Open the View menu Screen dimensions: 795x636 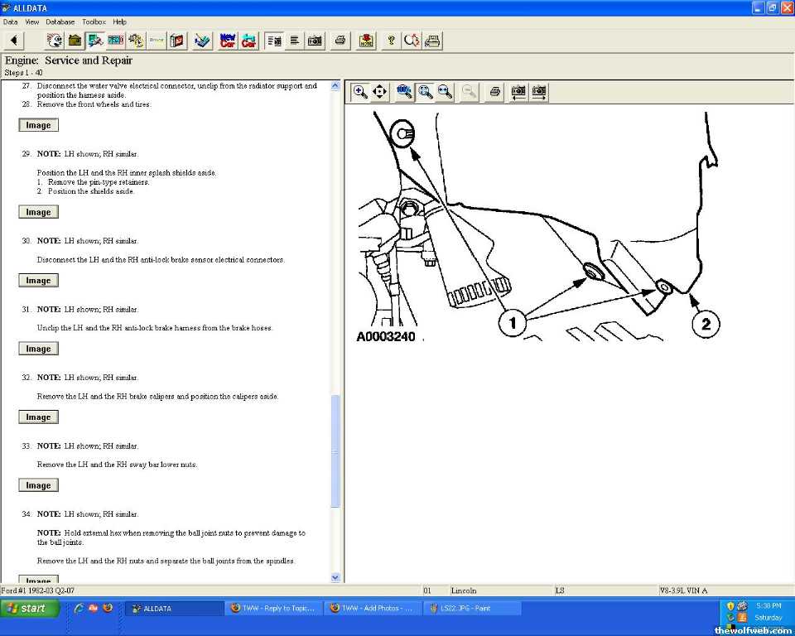(x=32, y=22)
